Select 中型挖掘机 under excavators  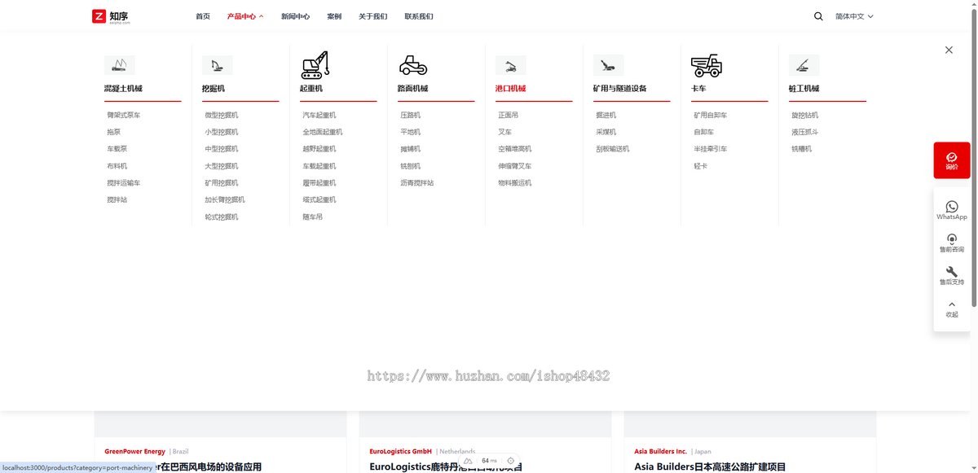point(222,149)
